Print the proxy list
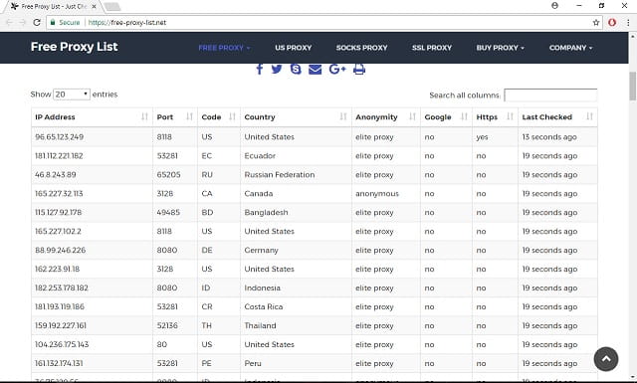The width and height of the screenshot is (637, 383). pos(359,69)
